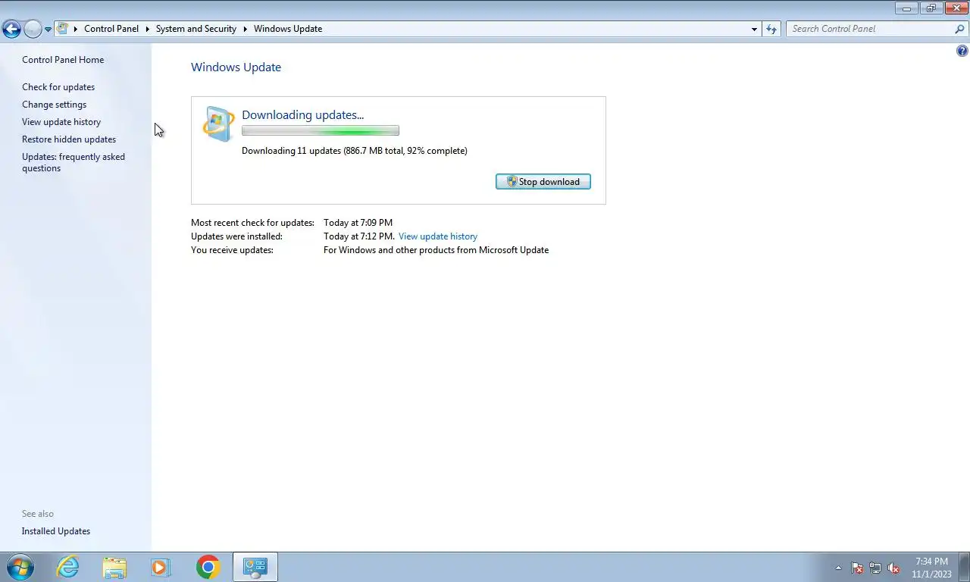The height and width of the screenshot is (582, 970).
Task: Select Windows Update breadcrumb item
Action: pos(288,29)
